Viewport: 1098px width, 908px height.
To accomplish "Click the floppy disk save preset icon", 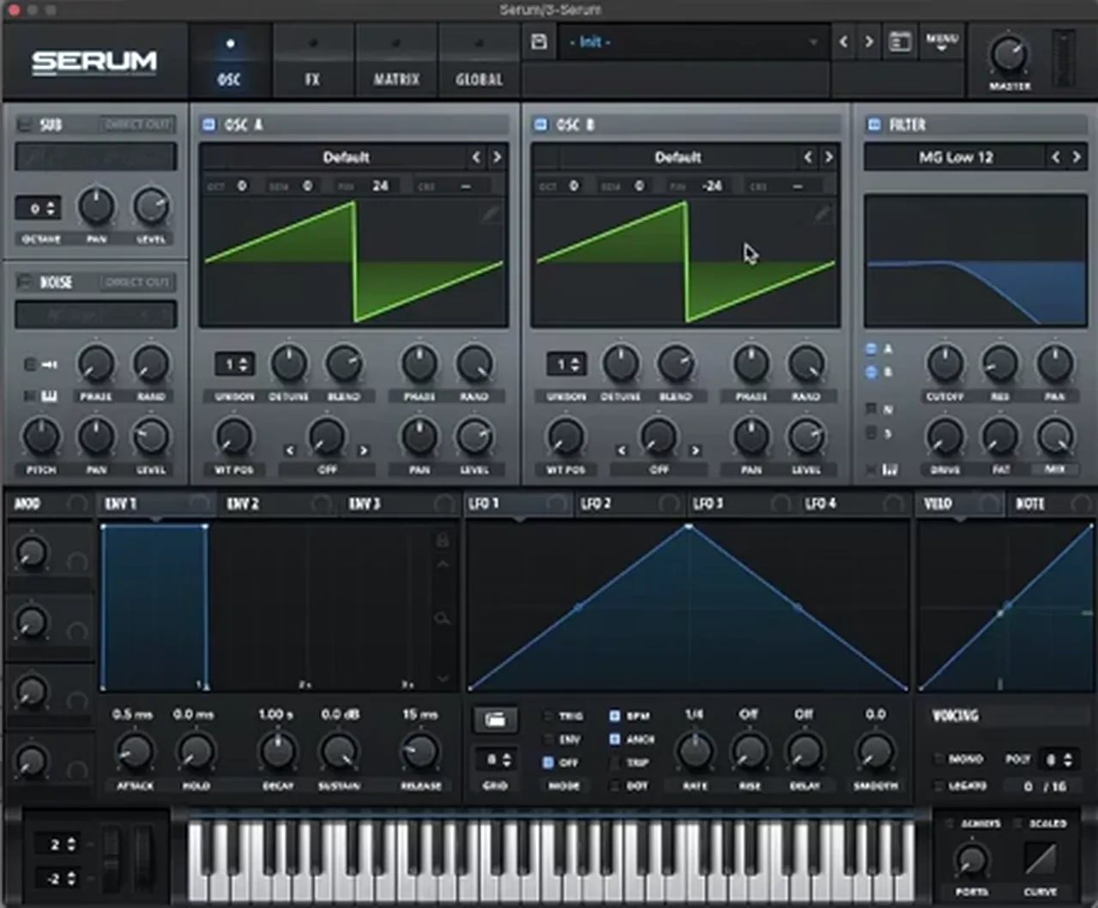I will point(540,41).
